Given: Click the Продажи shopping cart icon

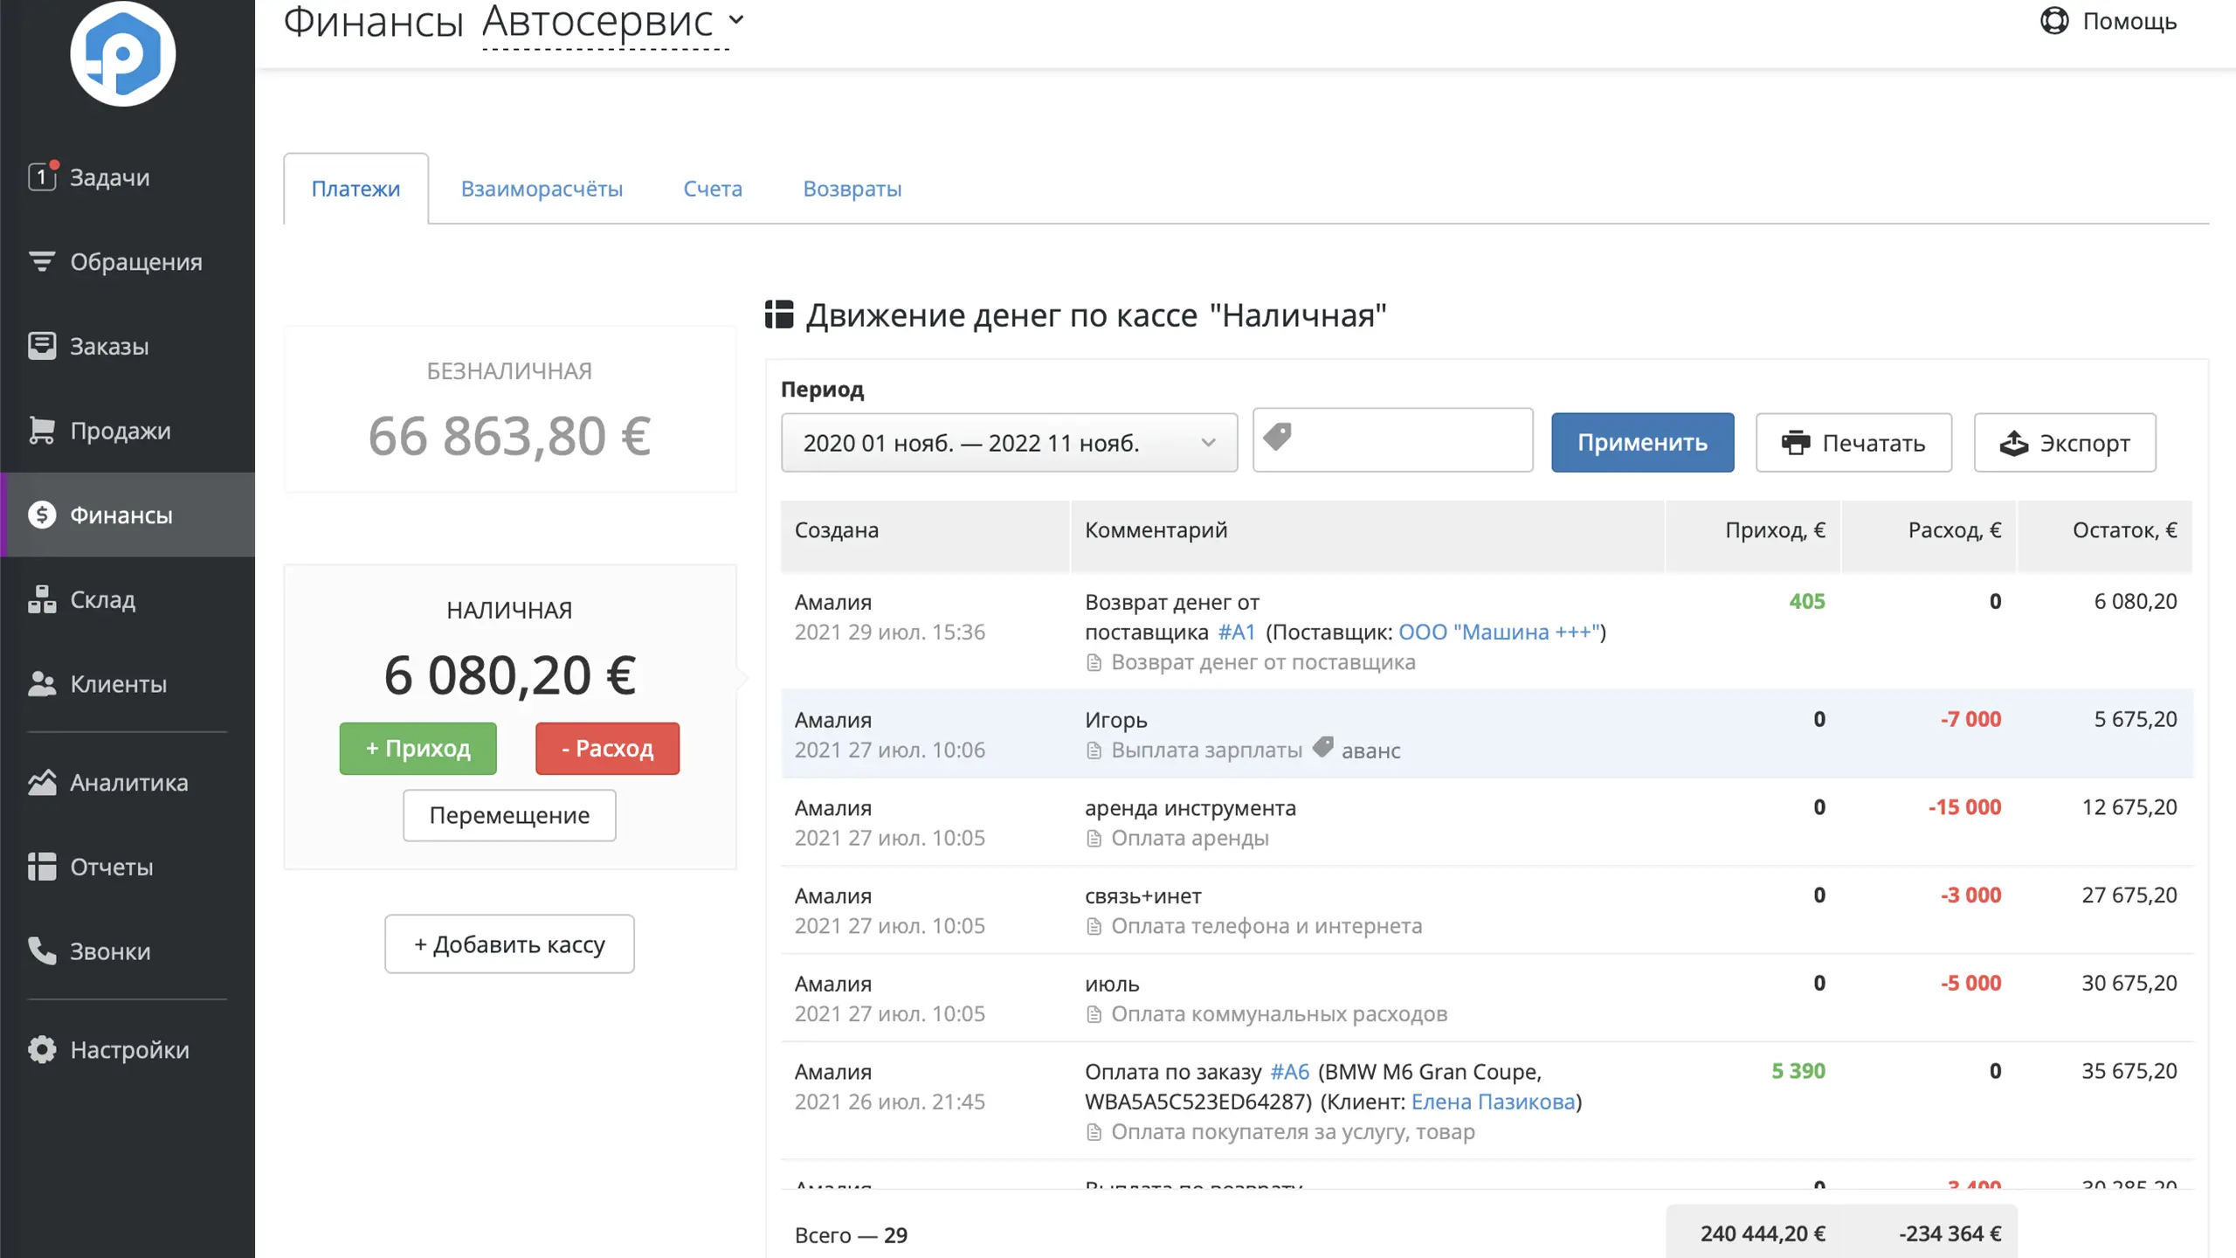Looking at the screenshot, I should pos(42,430).
